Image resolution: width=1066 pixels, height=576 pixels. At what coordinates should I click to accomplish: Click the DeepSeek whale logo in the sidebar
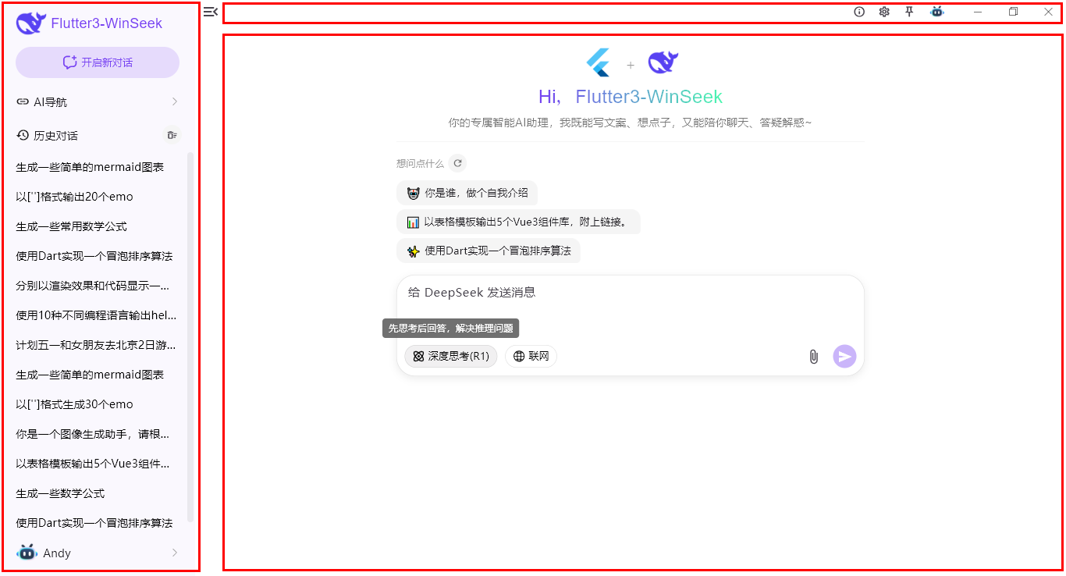tap(30, 23)
